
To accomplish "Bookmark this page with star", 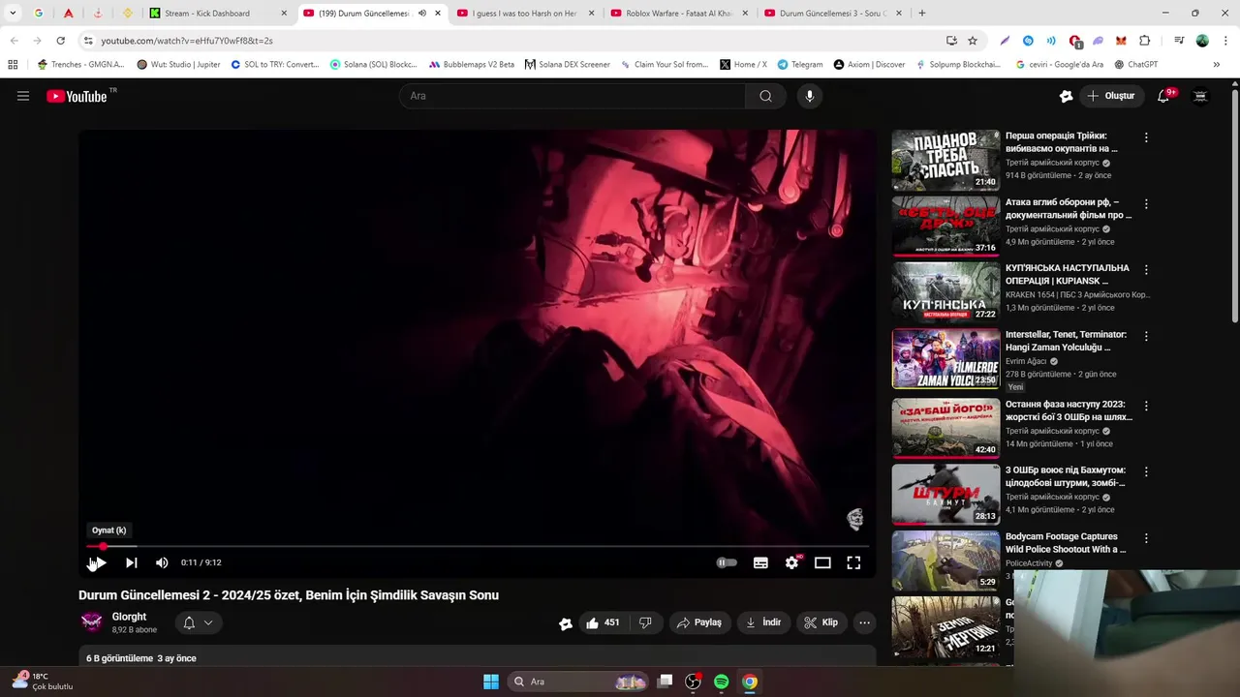I will coord(973,41).
